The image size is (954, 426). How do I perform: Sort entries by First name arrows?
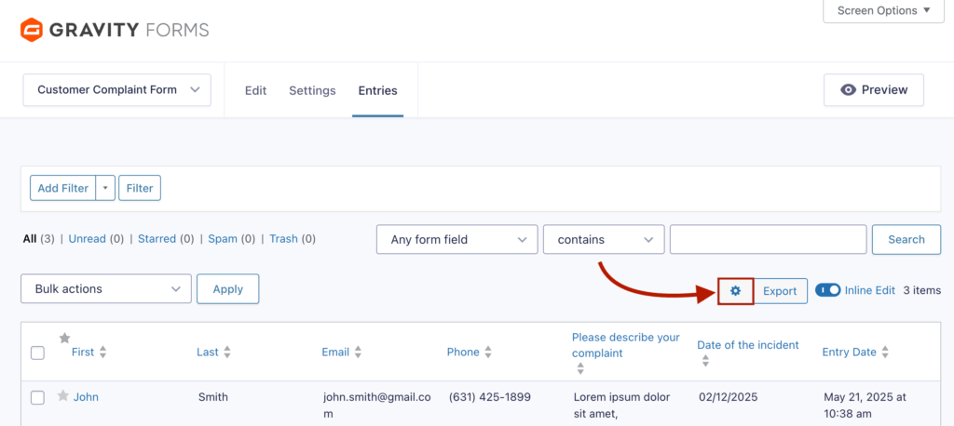click(x=103, y=353)
